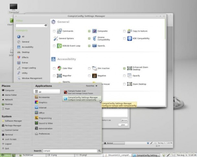Launch the Compiz Fusion Icon entry

click(82, 92)
